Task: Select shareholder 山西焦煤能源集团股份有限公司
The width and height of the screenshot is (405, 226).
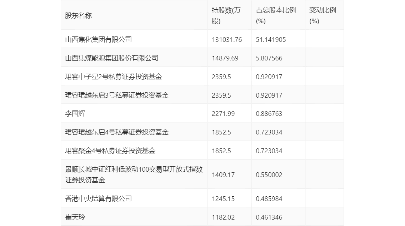Action: (x=111, y=58)
